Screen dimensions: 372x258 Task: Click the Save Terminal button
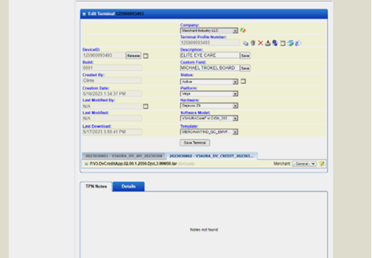click(194, 143)
